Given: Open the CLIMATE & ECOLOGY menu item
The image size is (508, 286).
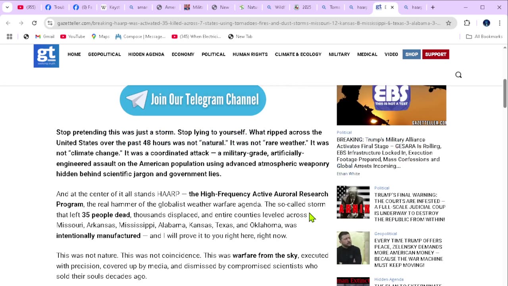Looking at the screenshot, I should coord(298,54).
